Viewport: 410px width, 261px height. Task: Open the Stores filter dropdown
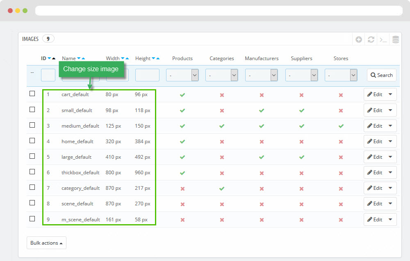(341, 75)
